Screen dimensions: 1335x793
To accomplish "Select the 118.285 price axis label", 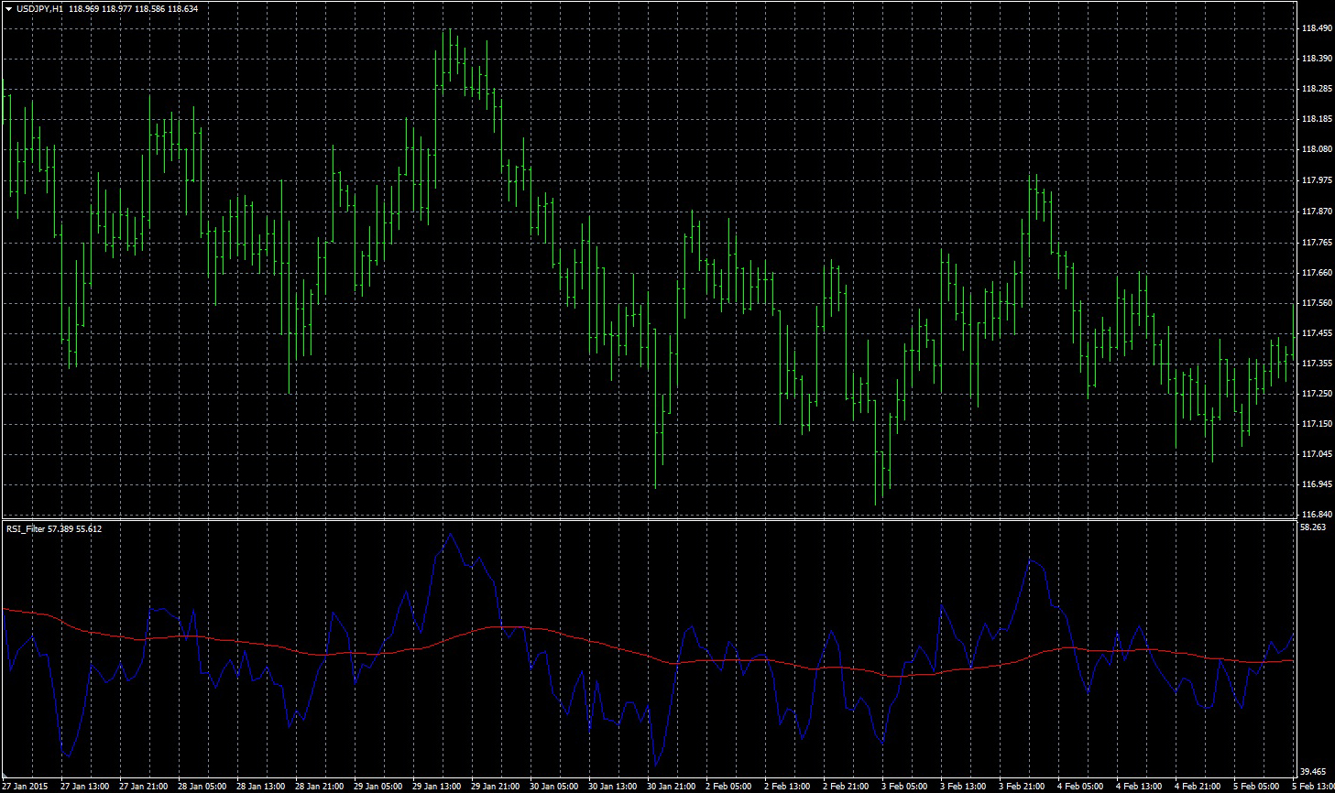I will (1316, 89).
